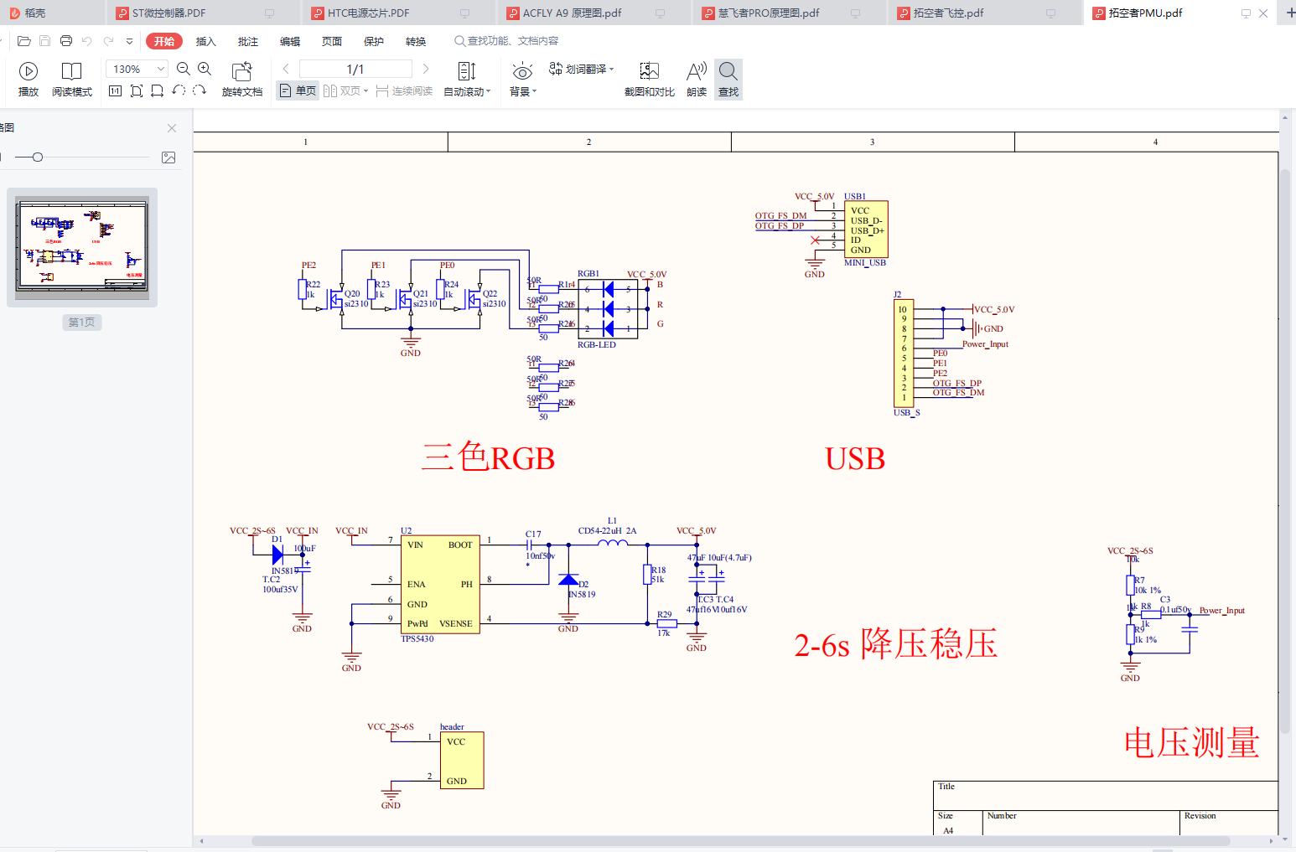Open the 查找 search tool

coord(728,78)
